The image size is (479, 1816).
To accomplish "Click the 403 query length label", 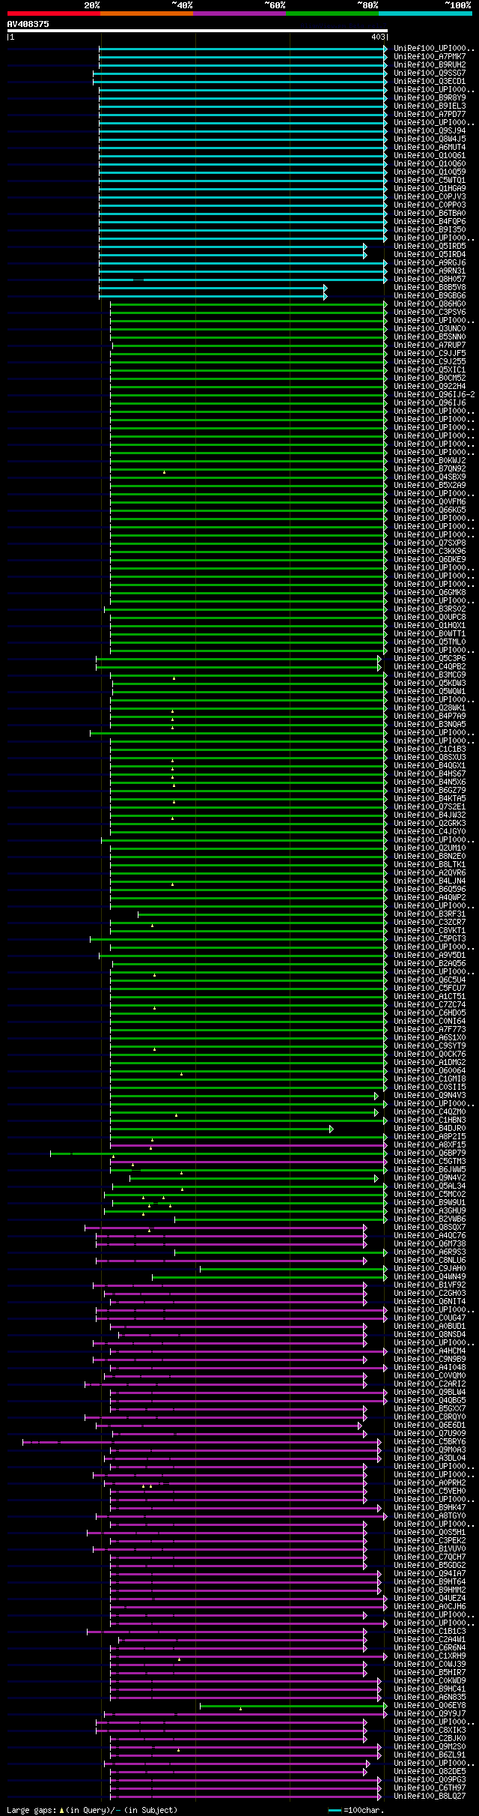I will click(x=378, y=37).
